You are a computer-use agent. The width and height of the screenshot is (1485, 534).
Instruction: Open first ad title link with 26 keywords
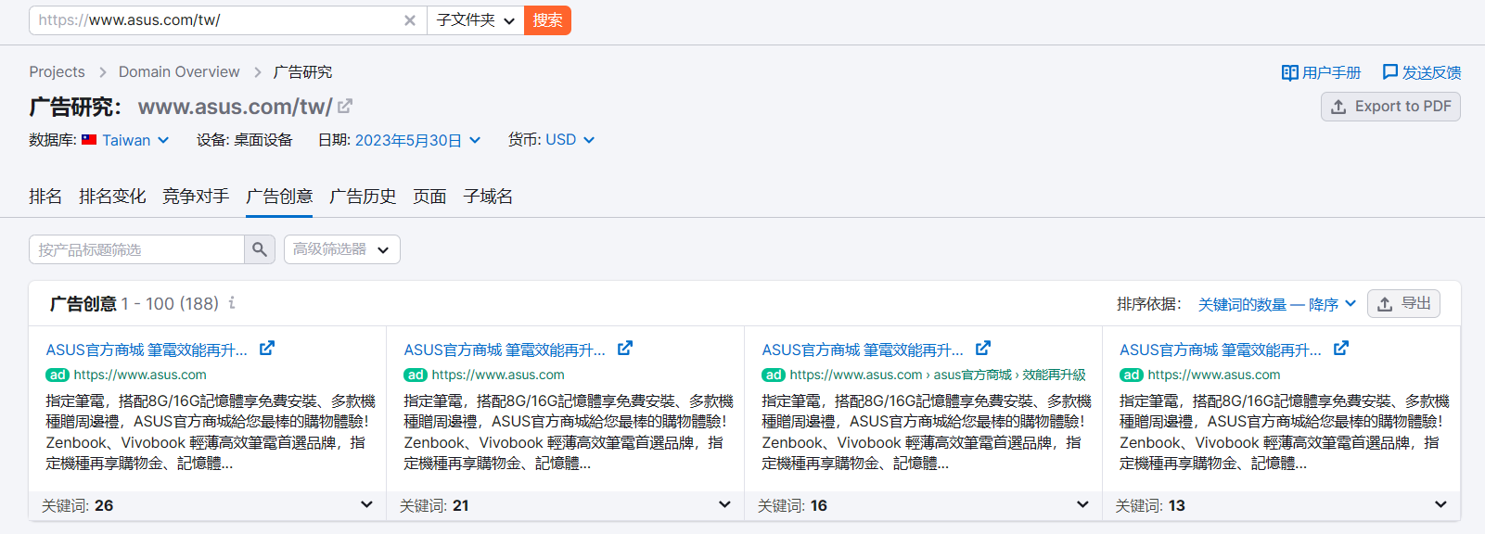point(147,350)
